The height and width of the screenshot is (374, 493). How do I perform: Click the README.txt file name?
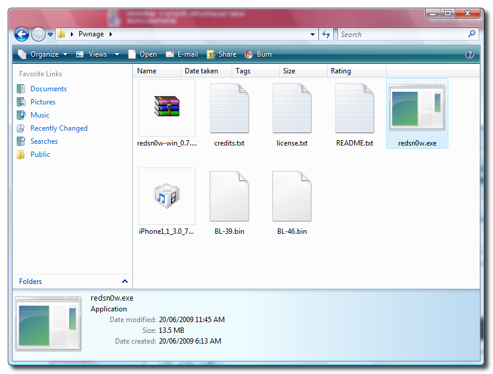pos(354,143)
